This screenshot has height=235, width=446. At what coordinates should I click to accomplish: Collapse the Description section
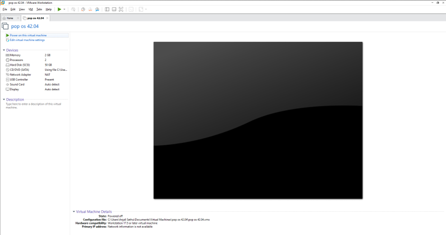[4, 100]
